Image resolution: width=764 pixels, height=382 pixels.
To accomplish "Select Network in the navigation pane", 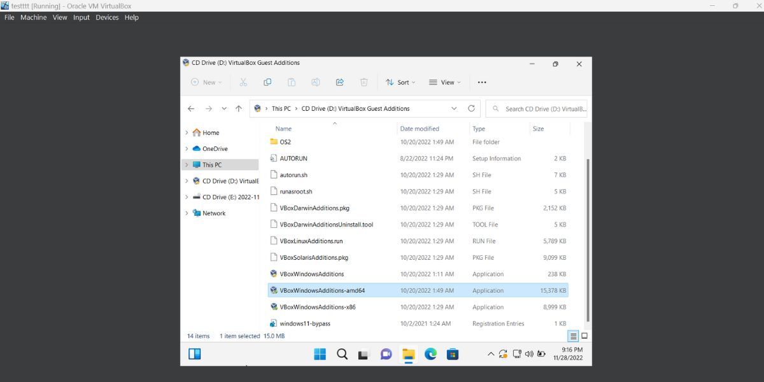I will (x=214, y=213).
